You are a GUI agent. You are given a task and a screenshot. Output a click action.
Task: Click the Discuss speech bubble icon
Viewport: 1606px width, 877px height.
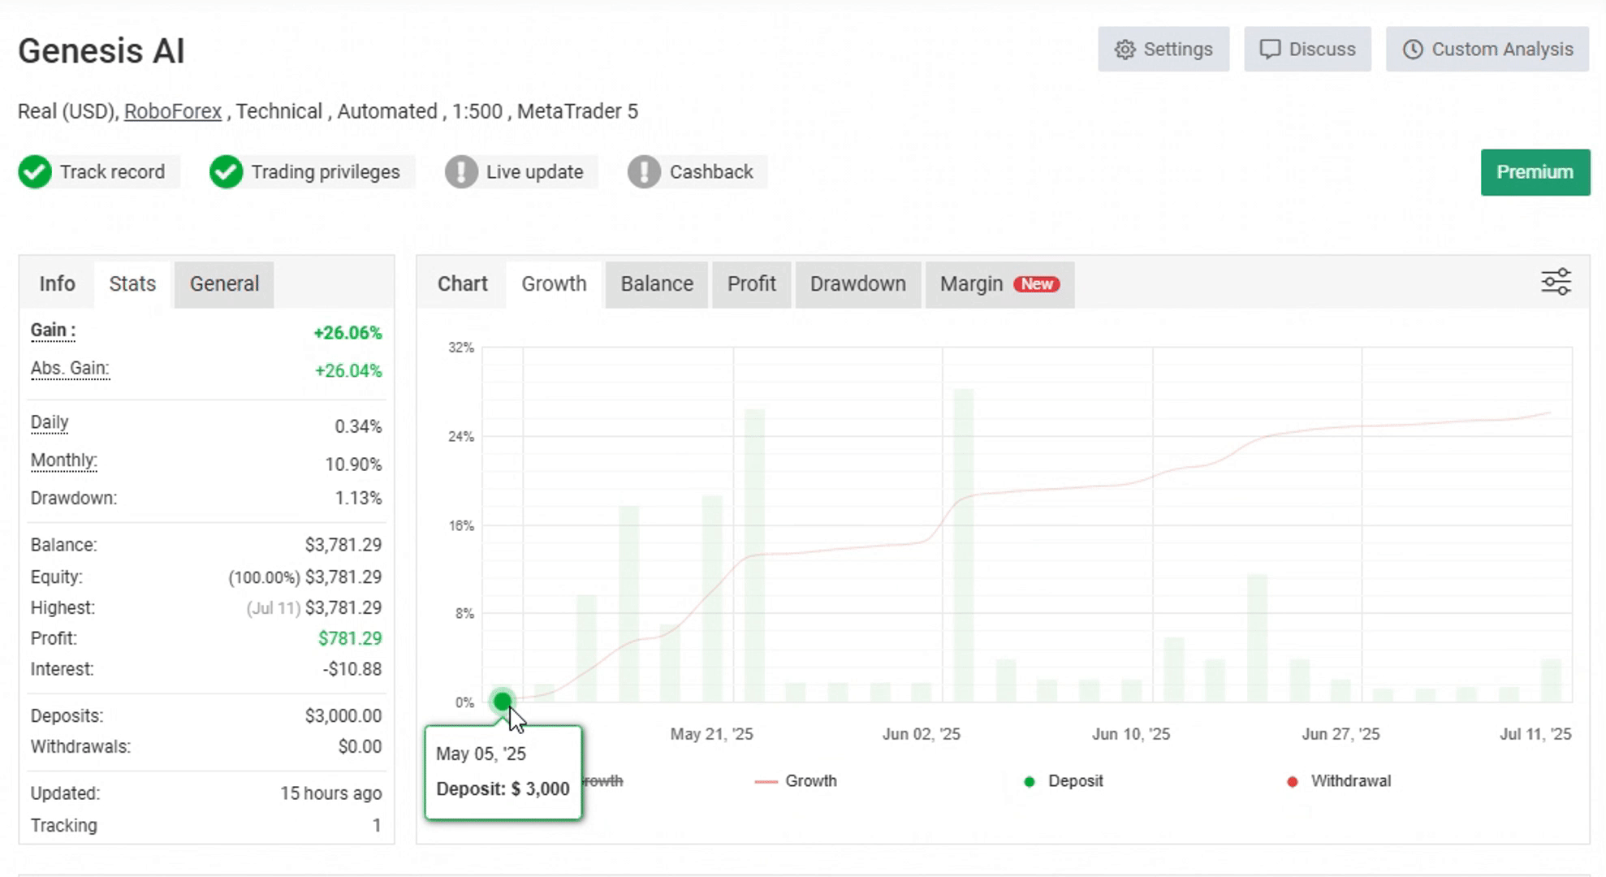pos(1270,50)
